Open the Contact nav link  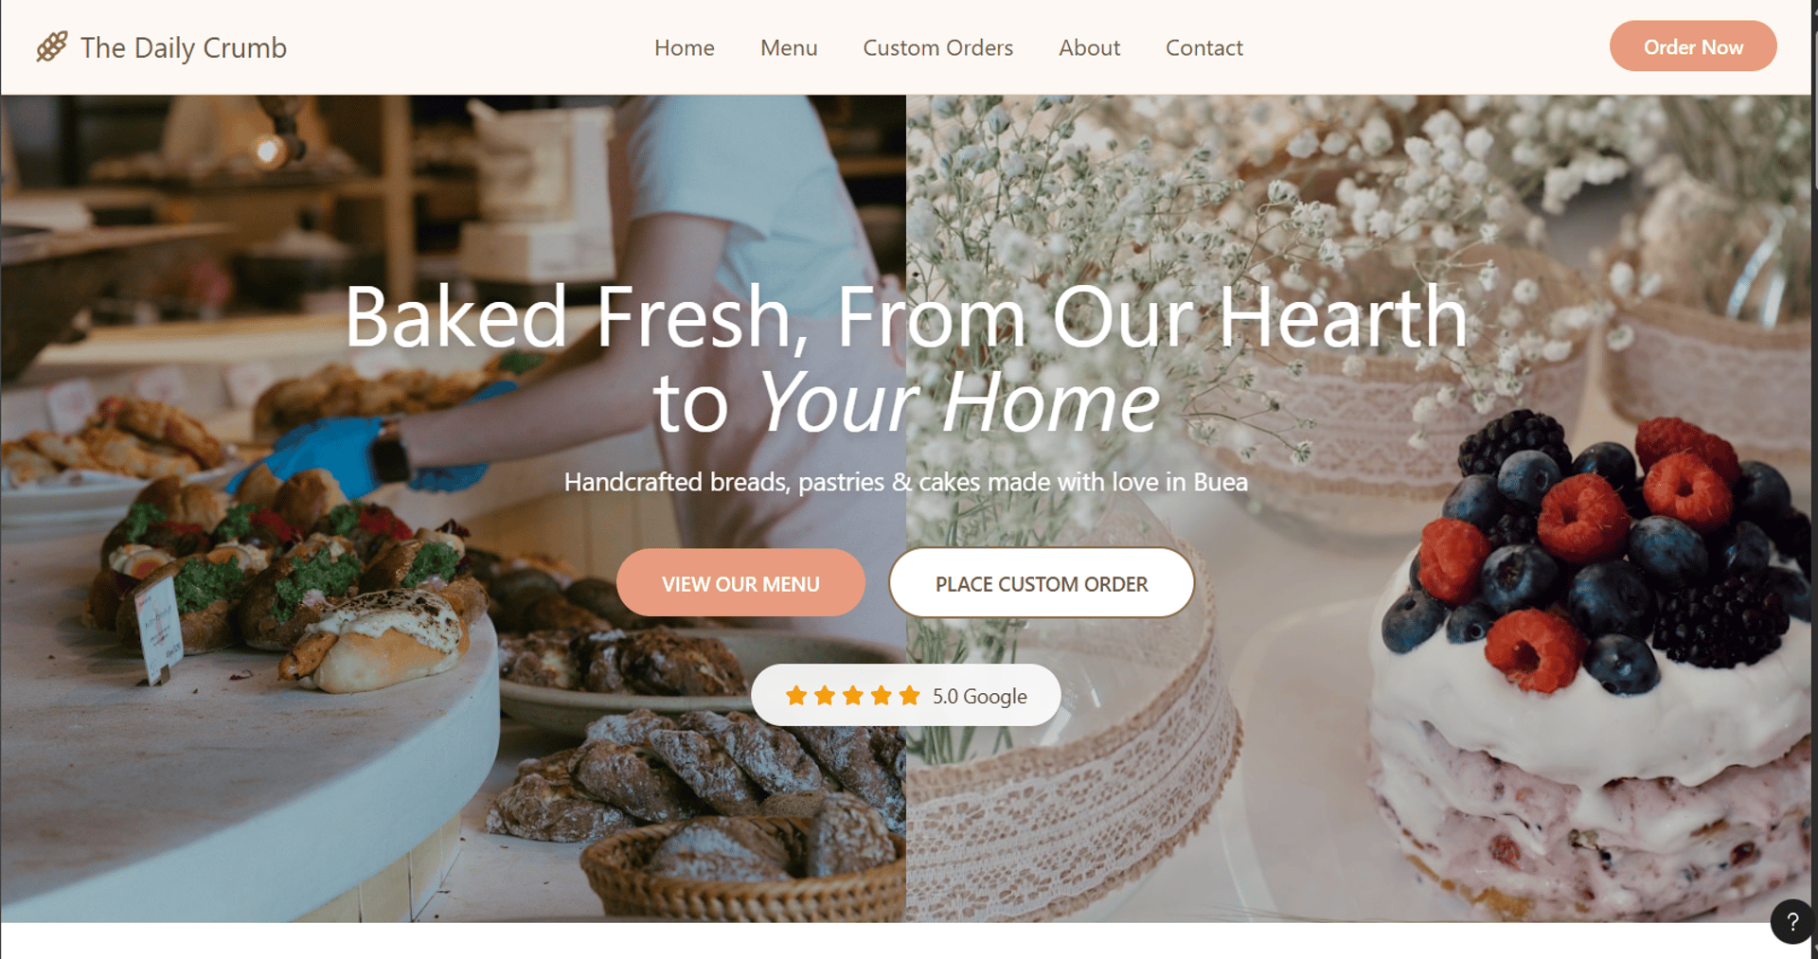click(x=1203, y=47)
